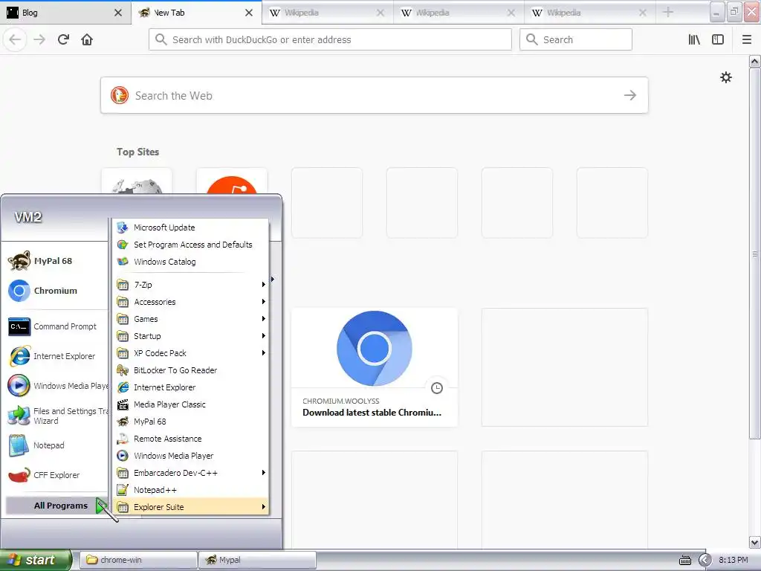Expand the Games submenu
Screen dimensions: 761x571
190,318
